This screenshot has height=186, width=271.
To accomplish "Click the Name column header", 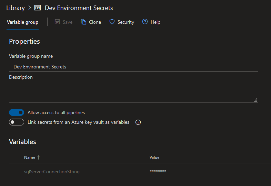I will (30, 157).
